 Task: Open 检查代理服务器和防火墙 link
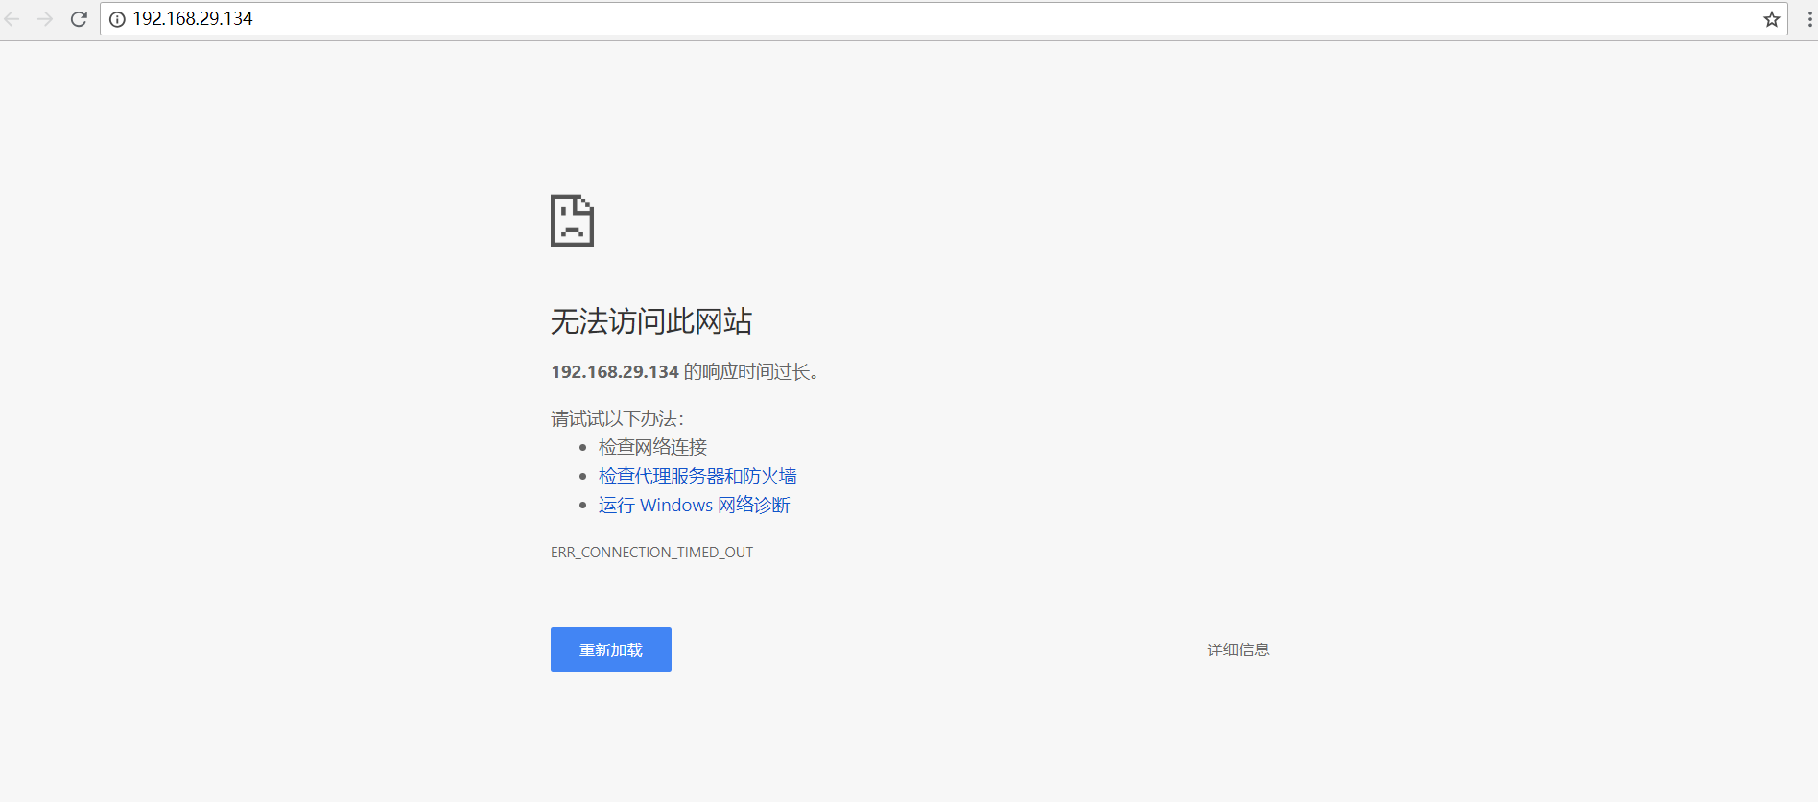click(697, 476)
